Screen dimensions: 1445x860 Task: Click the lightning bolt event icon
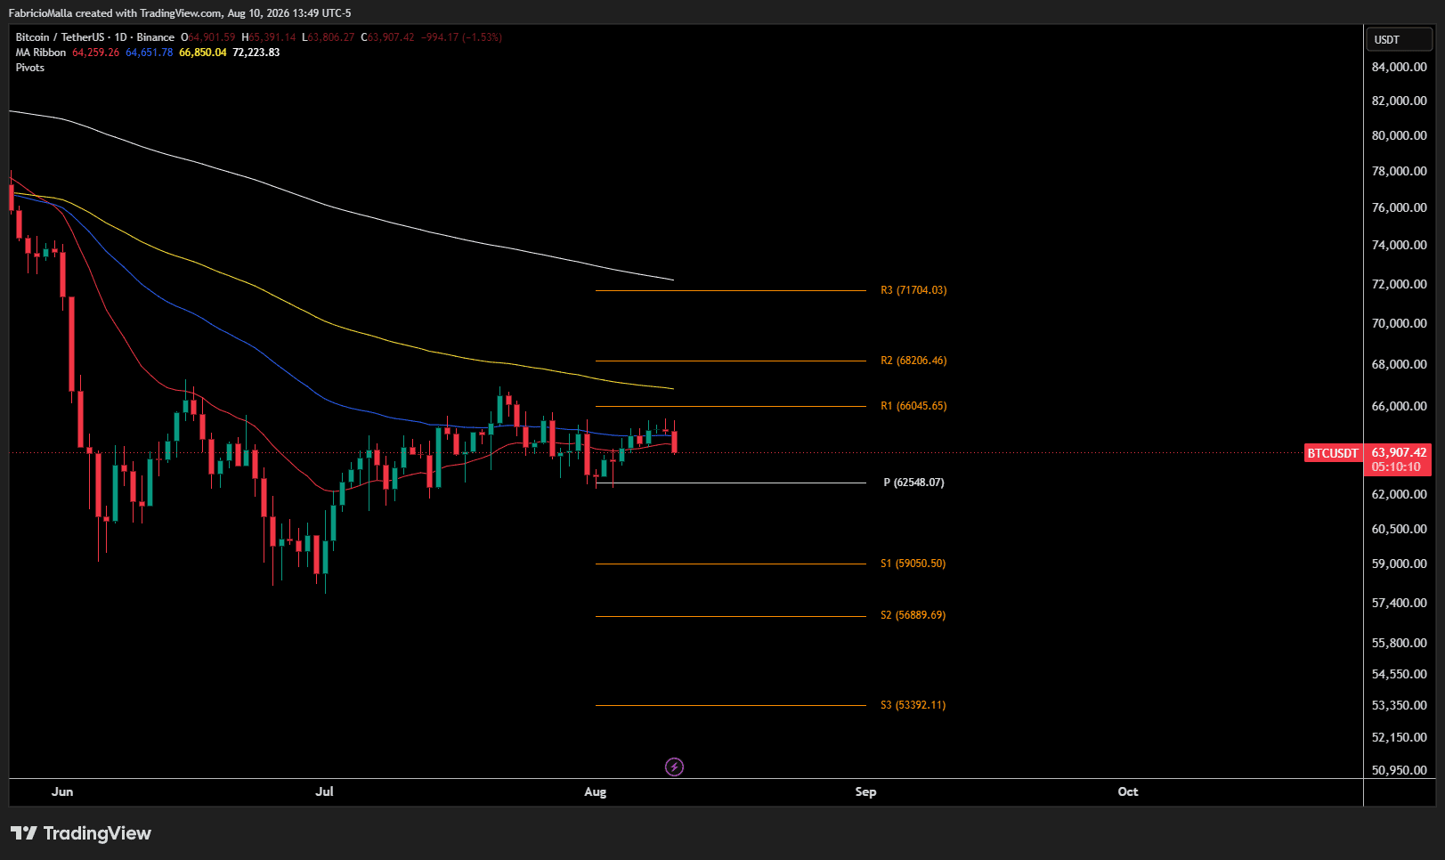coord(674,767)
